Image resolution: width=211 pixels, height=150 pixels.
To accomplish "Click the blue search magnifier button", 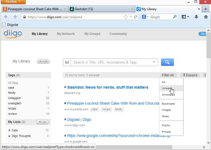I will click(x=167, y=62).
